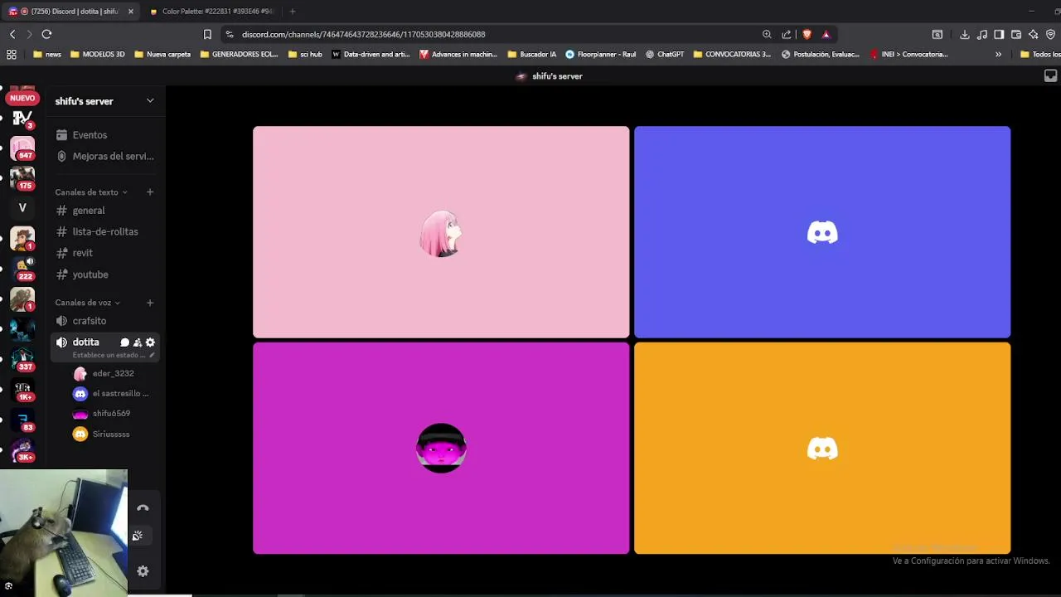
Task: Open server with 222 badge
Action: [x=22, y=269]
